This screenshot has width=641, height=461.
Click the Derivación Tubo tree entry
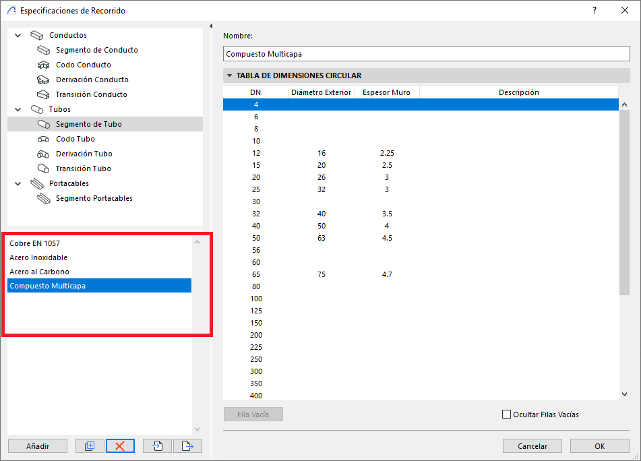click(x=84, y=154)
